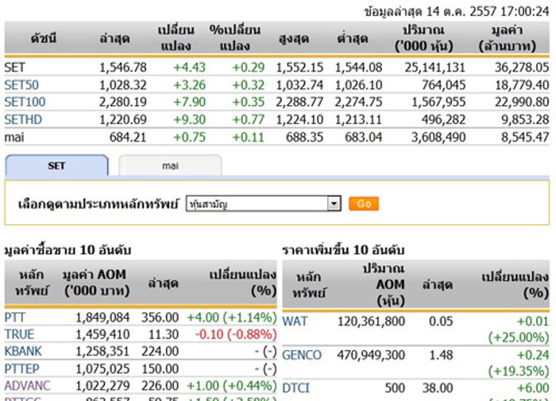
Task: Open the PTT stock link
Action: tap(14, 317)
